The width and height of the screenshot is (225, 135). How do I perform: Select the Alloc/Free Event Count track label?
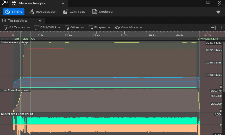click(17, 114)
